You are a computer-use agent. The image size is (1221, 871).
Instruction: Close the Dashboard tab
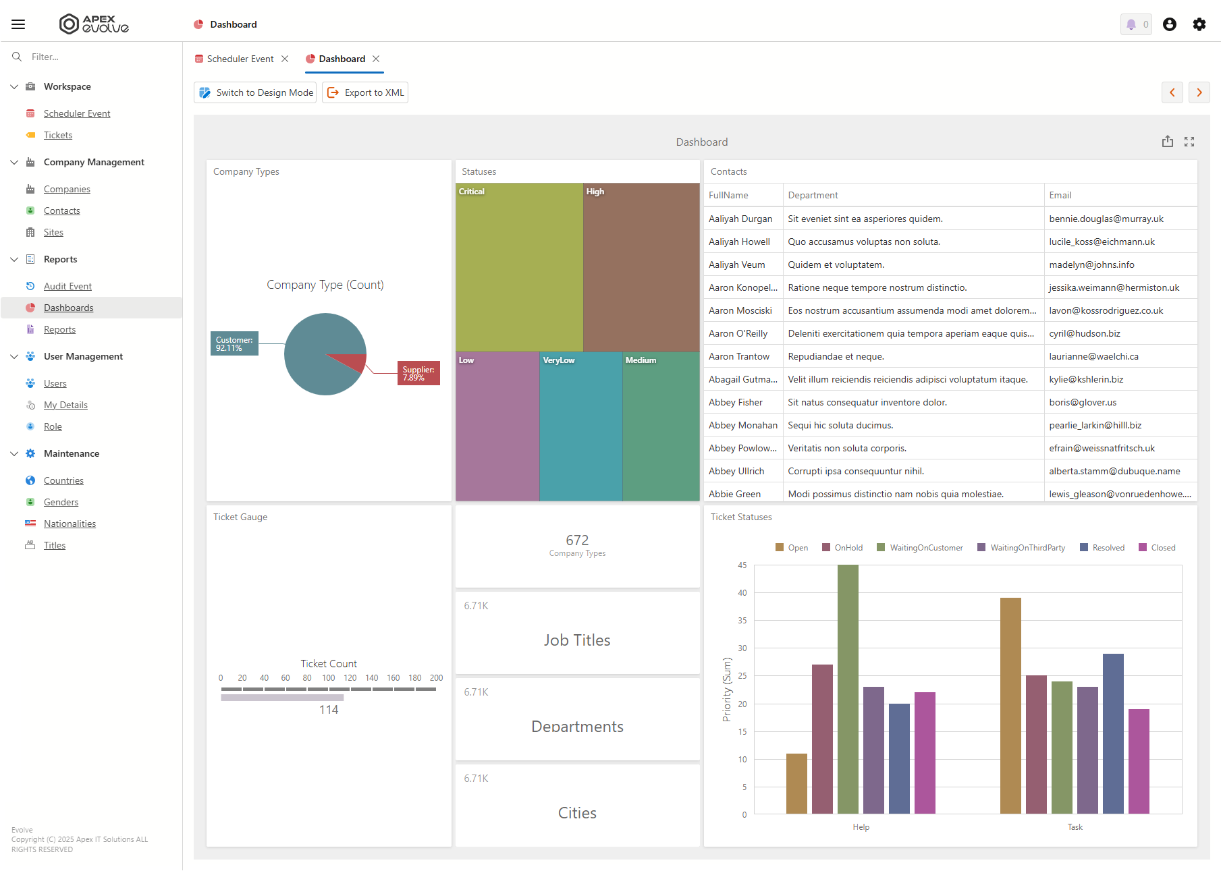click(376, 59)
